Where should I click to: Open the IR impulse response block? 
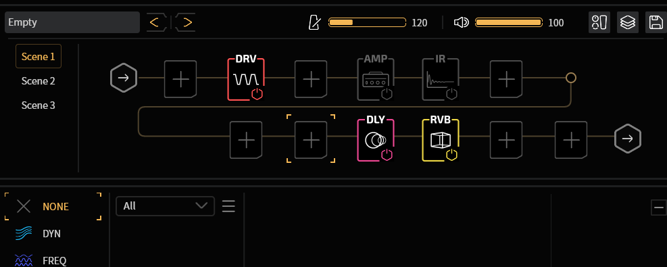click(x=440, y=78)
